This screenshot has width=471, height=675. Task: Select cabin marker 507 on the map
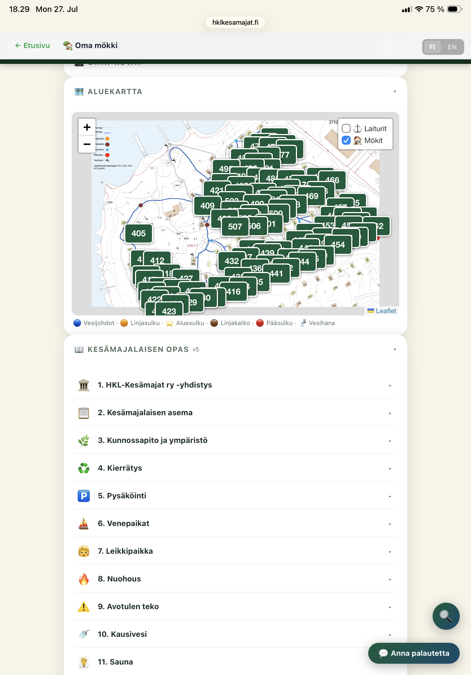point(235,227)
